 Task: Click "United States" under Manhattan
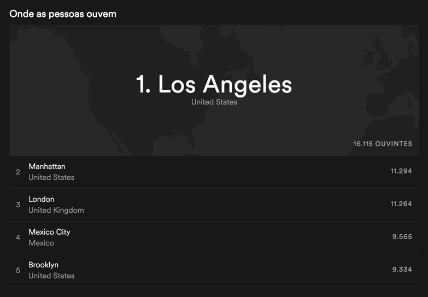[x=51, y=177]
